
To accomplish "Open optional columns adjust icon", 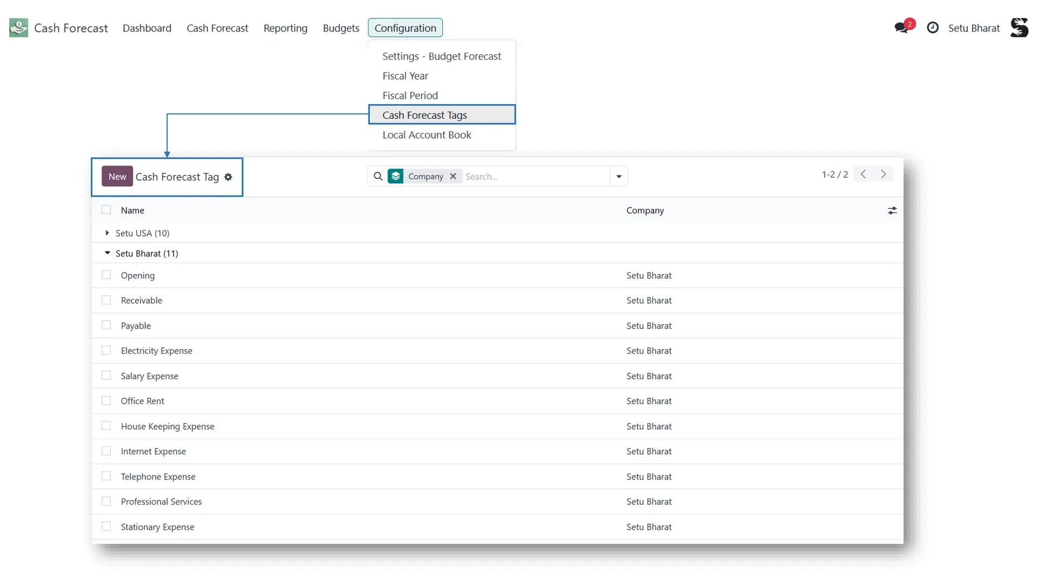I will pyautogui.click(x=892, y=211).
